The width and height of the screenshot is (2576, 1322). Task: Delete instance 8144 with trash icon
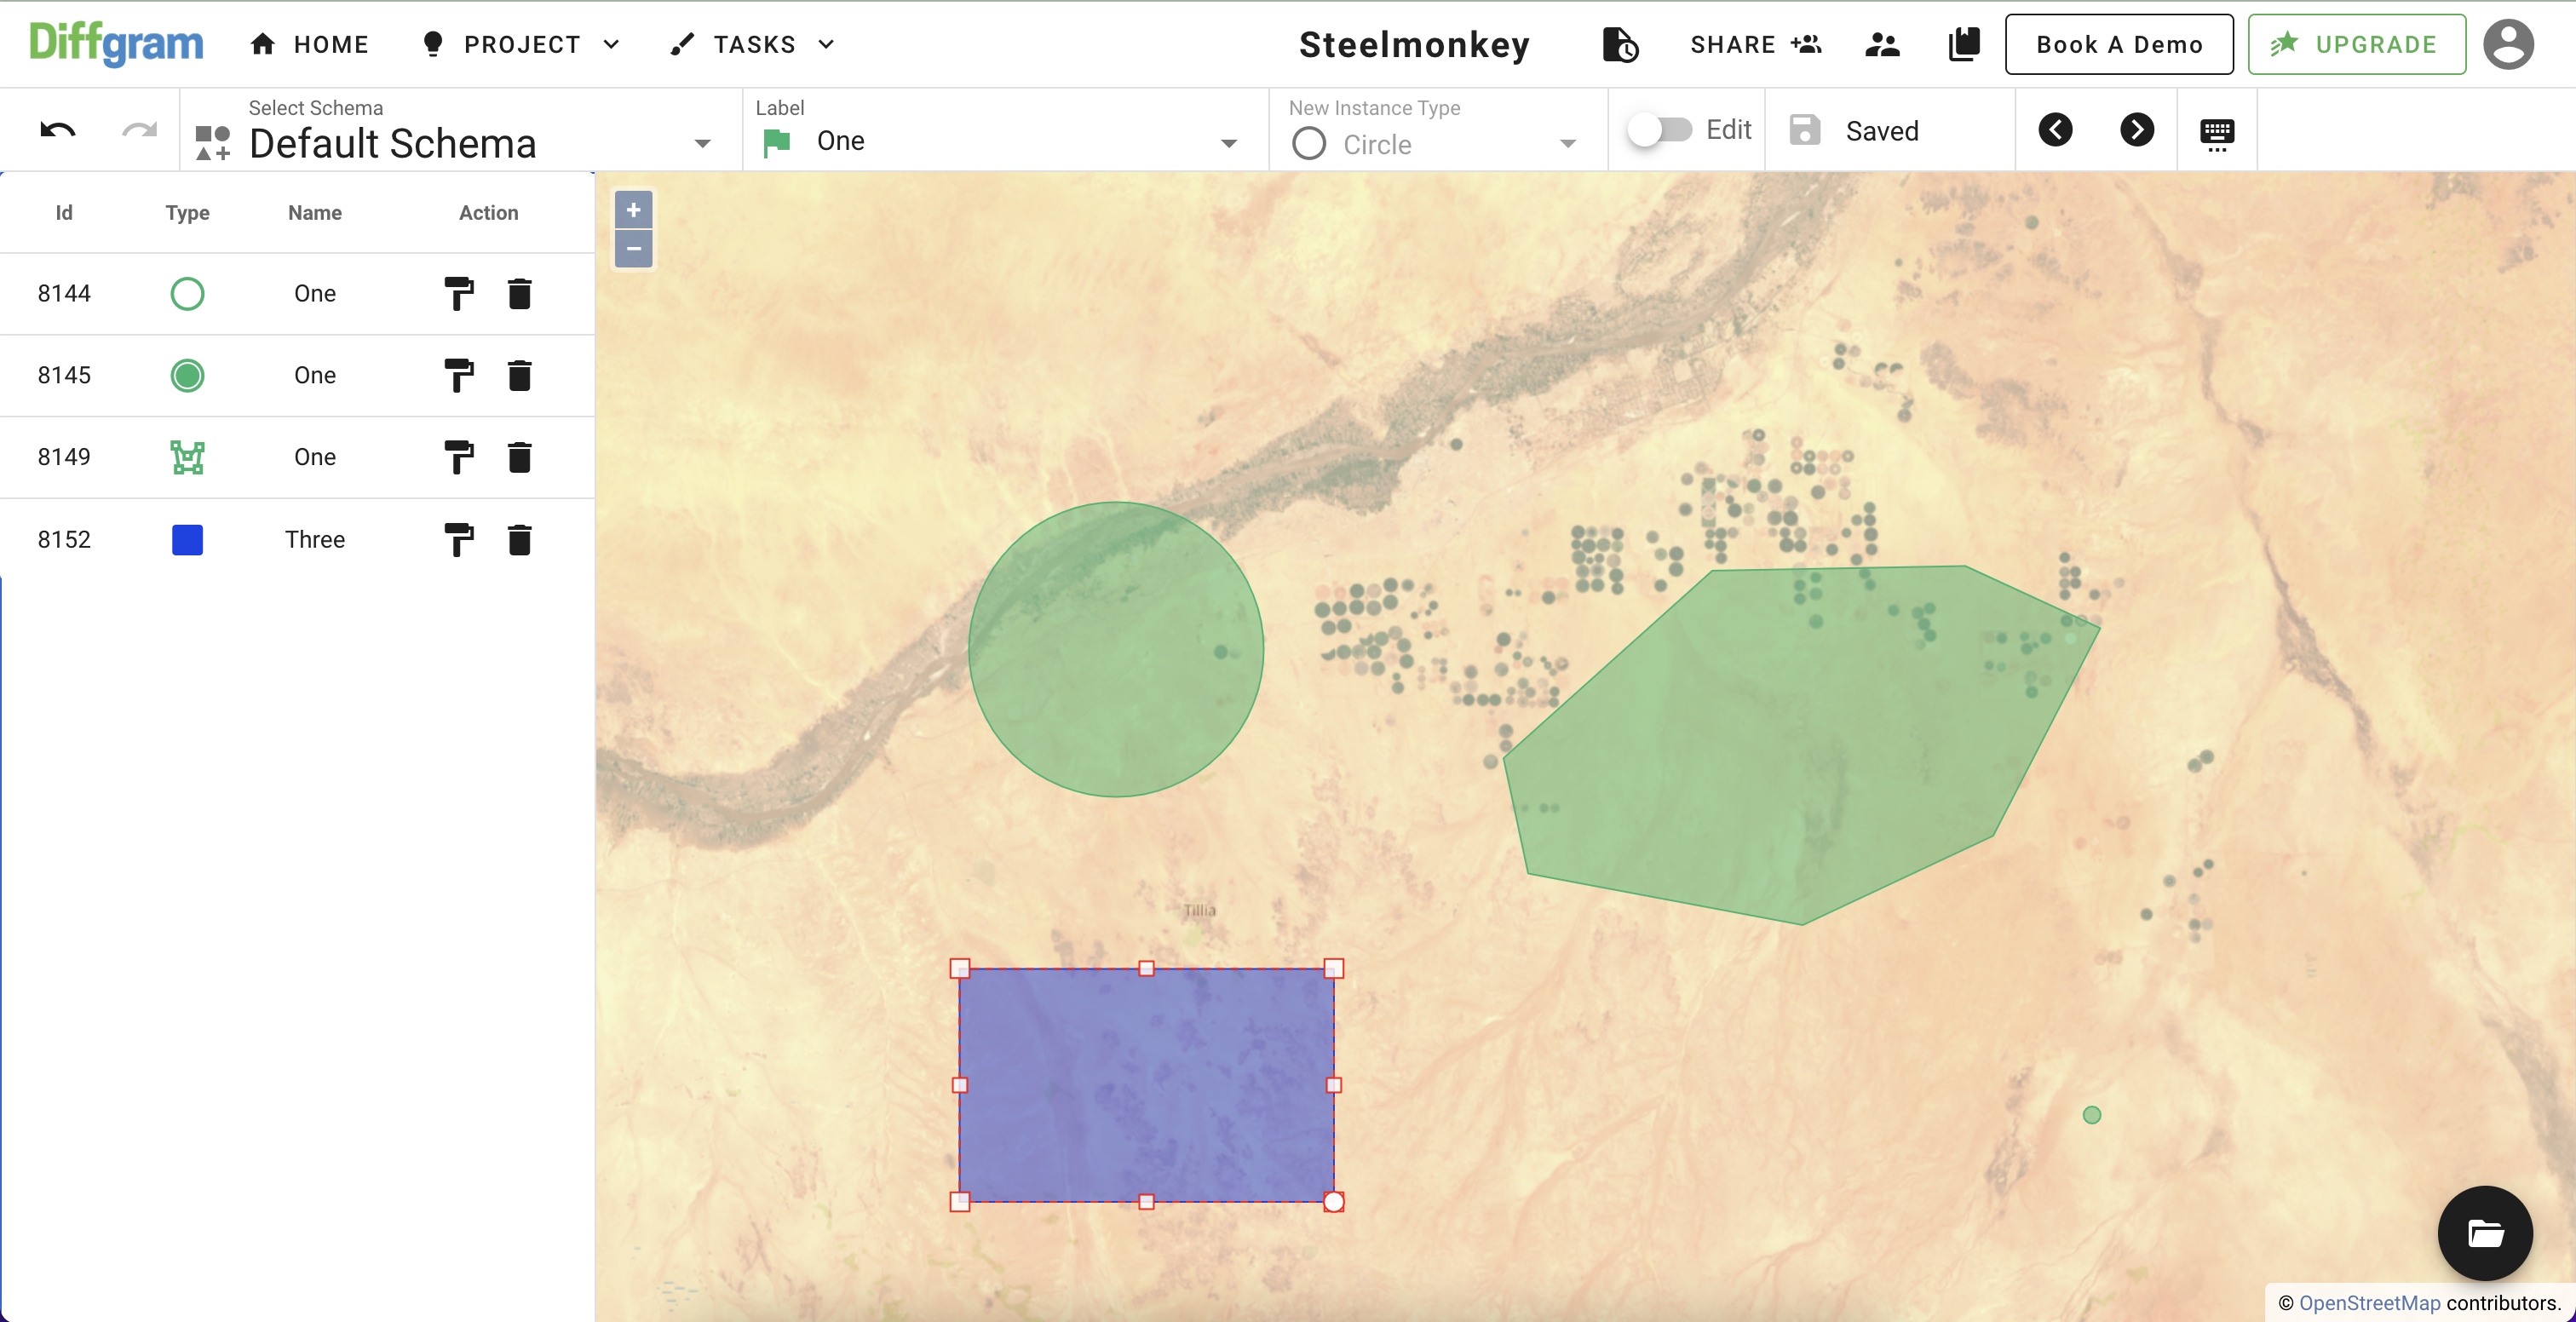coord(519,294)
